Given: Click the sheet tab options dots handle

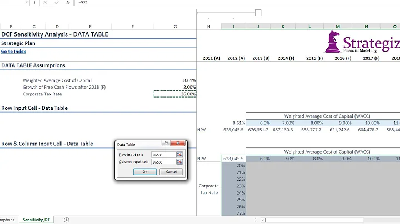Looking at the screenshot, I should coord(256,220).
